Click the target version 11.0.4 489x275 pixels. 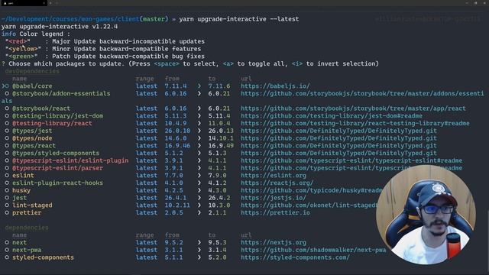click(219, 124)
